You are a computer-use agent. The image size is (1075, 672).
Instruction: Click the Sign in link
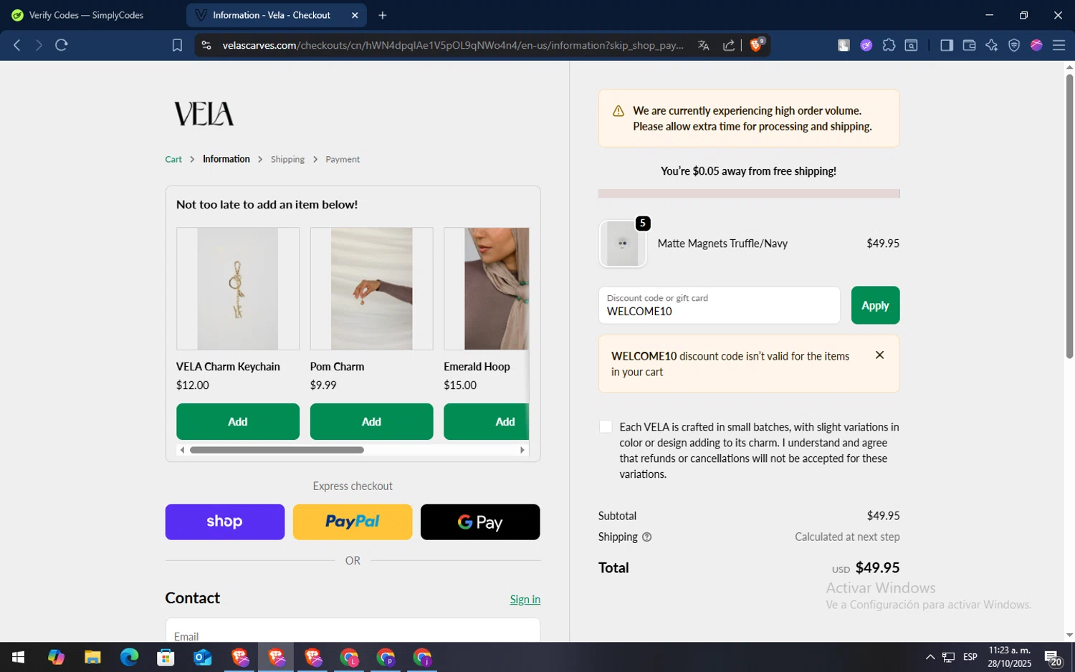coord(525,600)
